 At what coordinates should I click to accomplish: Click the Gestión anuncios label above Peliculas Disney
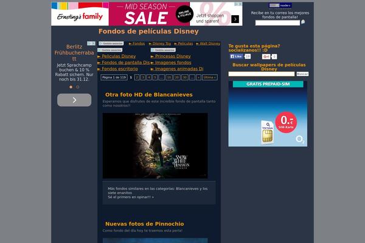(110, 50)
